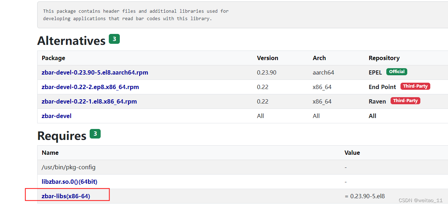The width and height of the screenshot is (448, 206).
Task: Click the green count badge next to Alternatives
Action: [114, 39]
